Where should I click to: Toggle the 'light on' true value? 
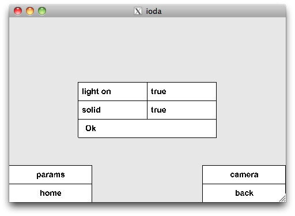click(x=181, y=91)
